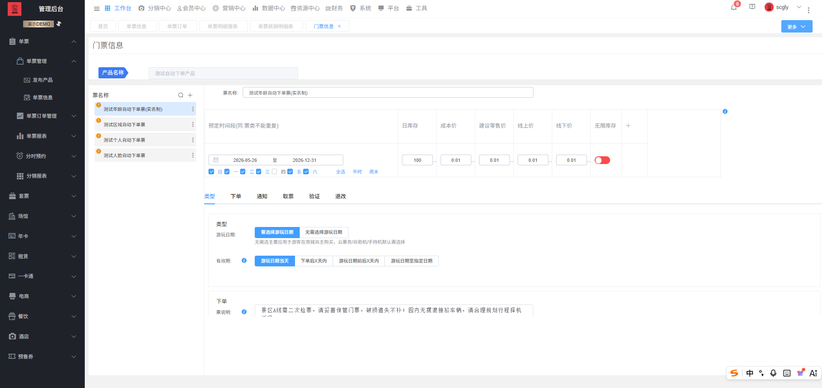Open the help book icon in header

tap(752, 7)
